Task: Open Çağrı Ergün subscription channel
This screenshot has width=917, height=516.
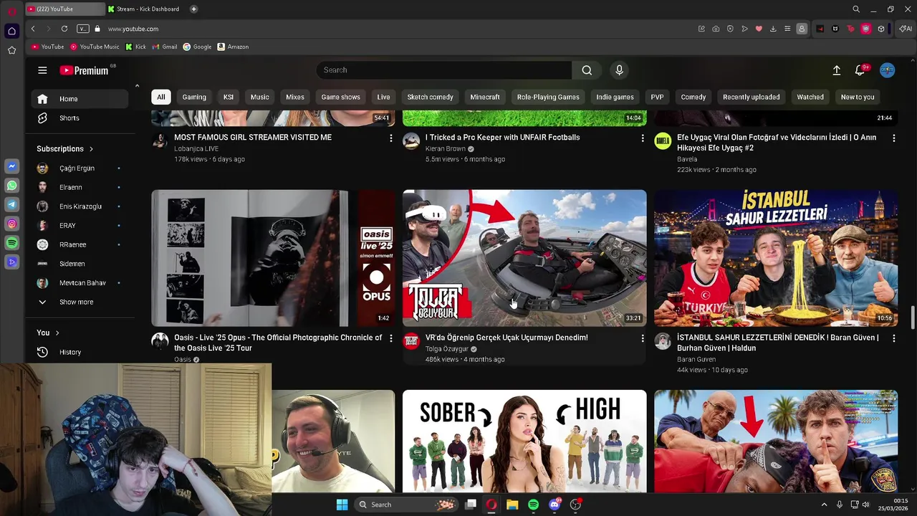Action: pos(80,168)
